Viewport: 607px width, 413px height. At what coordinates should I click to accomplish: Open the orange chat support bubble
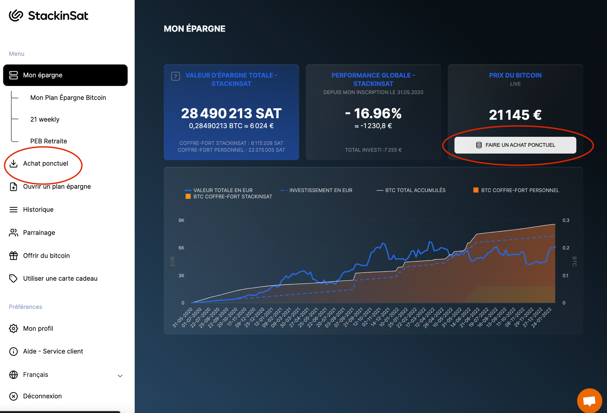click(x=589, y=401)
